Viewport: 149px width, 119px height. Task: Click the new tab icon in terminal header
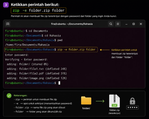tap(8, 24)
